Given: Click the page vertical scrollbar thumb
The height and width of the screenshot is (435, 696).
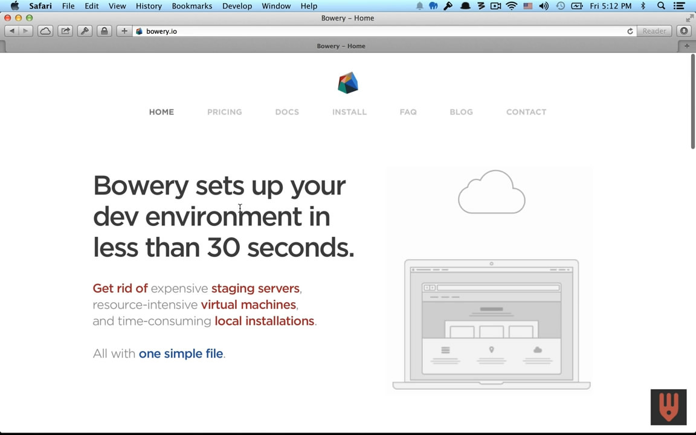Looking at the screenshot, I should (x=692, y=101).
